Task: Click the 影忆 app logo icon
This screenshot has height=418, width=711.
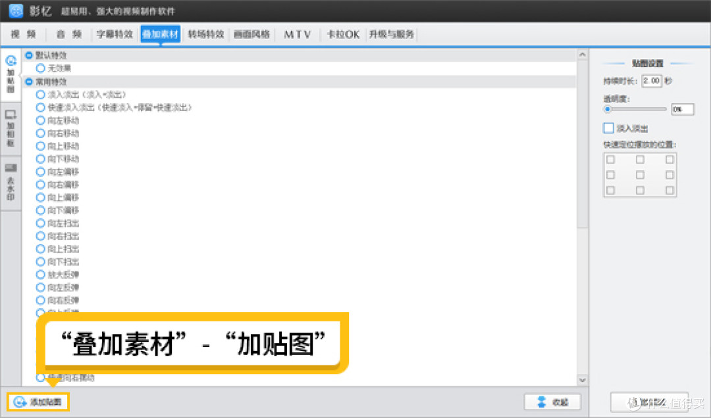Action: 16,11
